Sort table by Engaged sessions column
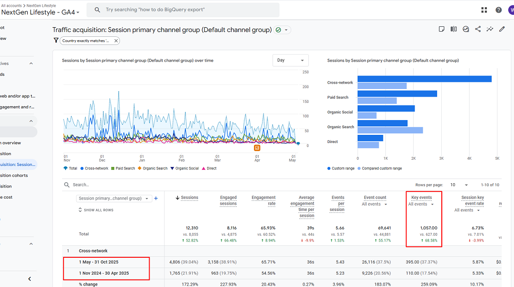The height and width of the screenshot is (287, 514). click(228, 200)
